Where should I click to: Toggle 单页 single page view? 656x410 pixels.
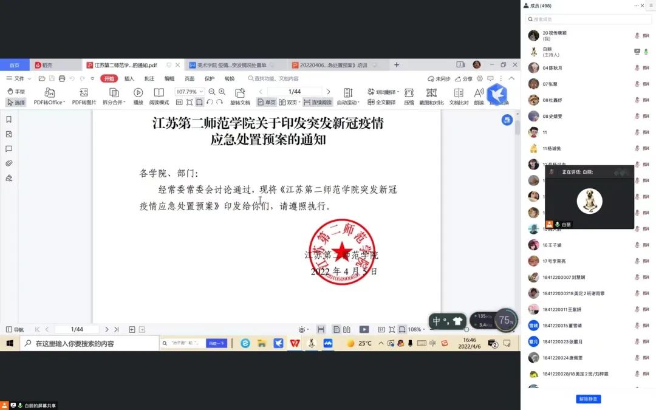point(267,103)
